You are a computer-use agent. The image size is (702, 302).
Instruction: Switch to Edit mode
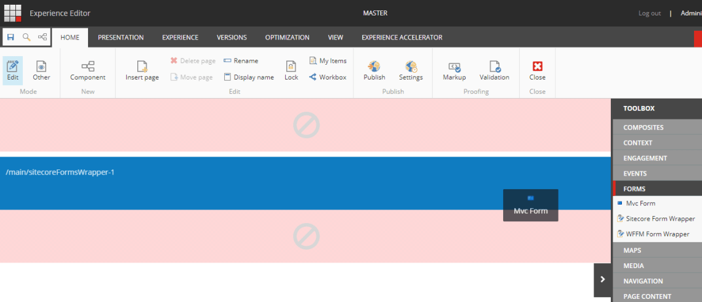pyautogui.click(x=13, y=71)
